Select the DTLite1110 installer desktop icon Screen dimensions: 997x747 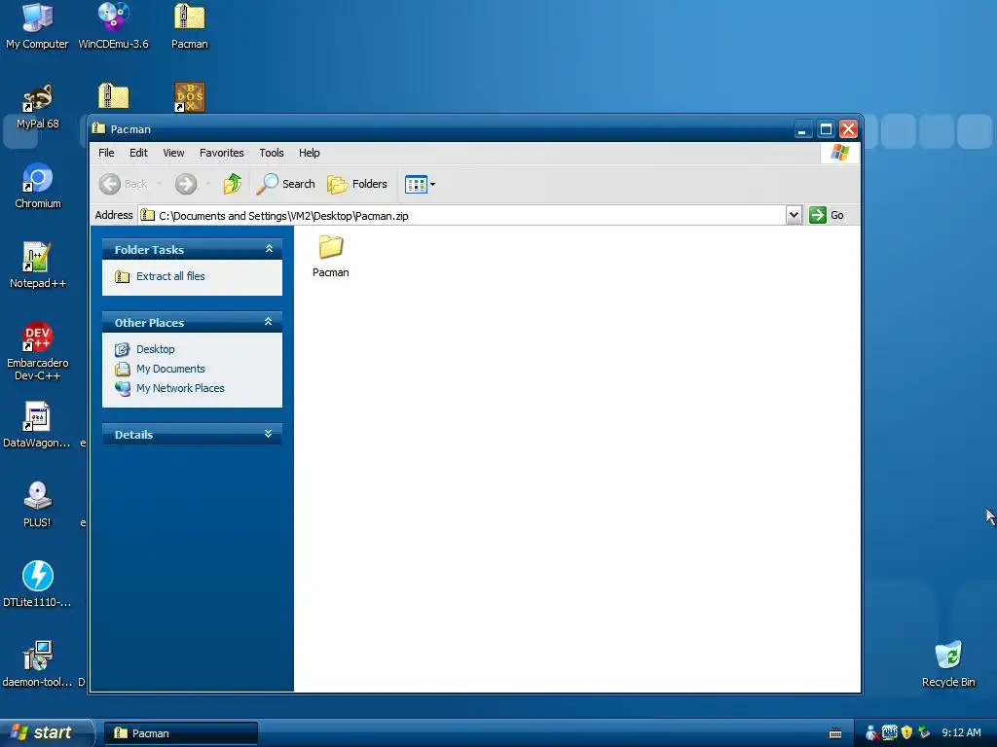click(37, 585)
